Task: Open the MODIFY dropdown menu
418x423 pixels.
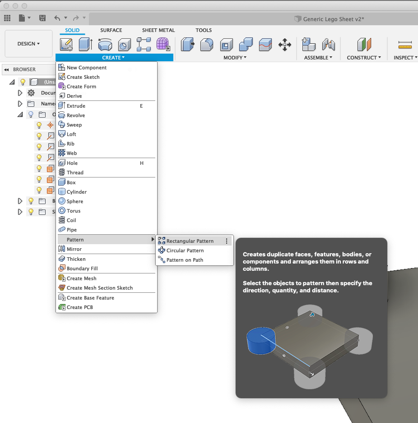Action: tap(235, 57)
